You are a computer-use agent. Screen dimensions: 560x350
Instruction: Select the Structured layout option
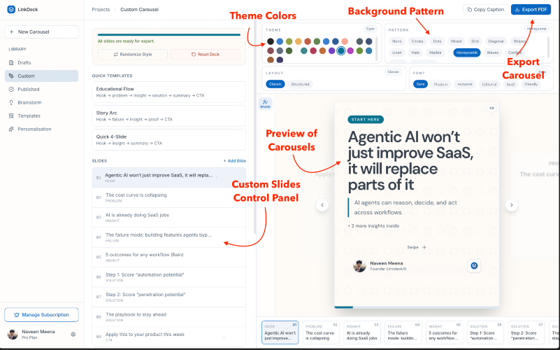point(300,85)
